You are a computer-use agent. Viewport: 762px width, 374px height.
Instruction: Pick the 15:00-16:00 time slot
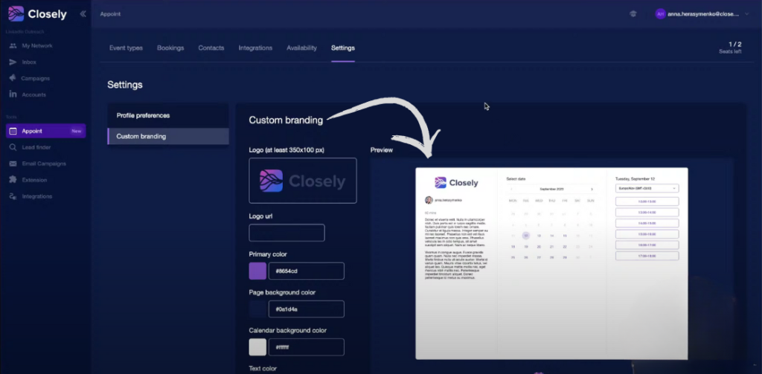coord(647,234)
